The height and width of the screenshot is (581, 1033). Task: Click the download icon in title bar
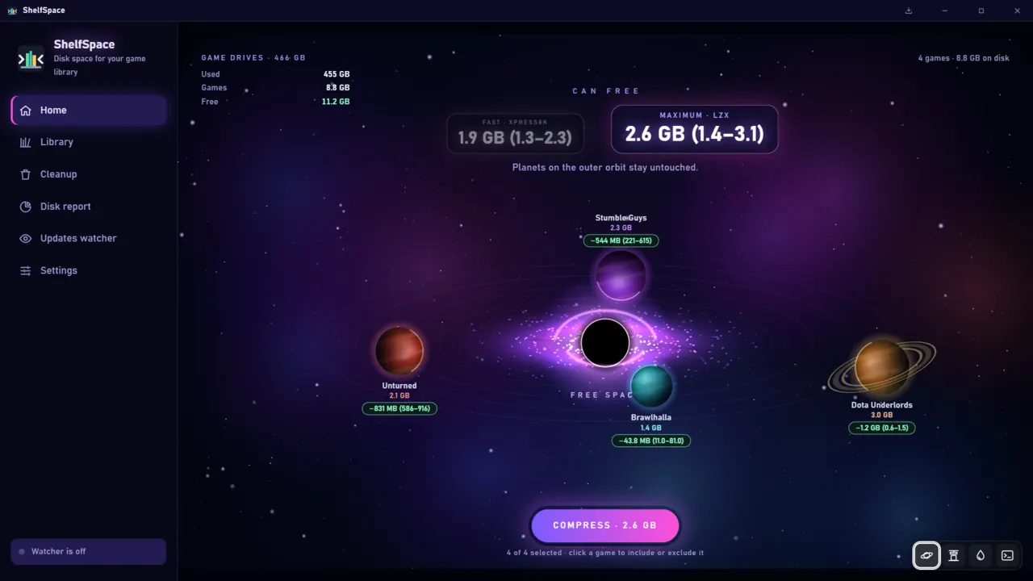point(909,10)
